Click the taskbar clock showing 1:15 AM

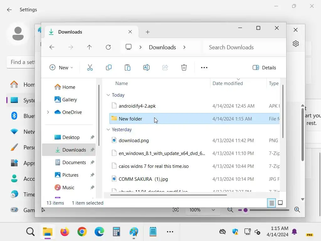coord(278,232)
